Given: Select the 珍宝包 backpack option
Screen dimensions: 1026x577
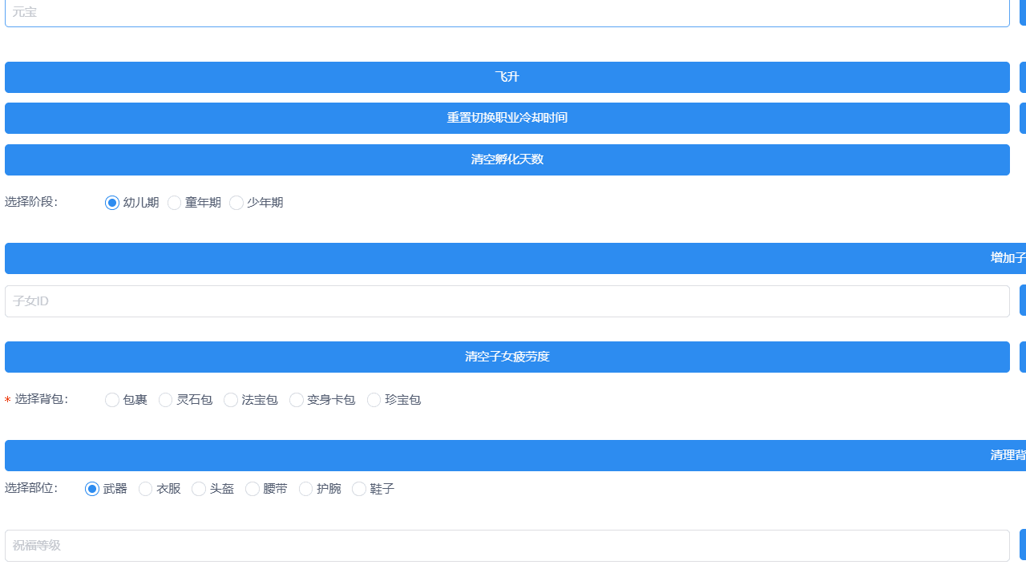Looking at the screenshot, I should click(x=374, y=400).
